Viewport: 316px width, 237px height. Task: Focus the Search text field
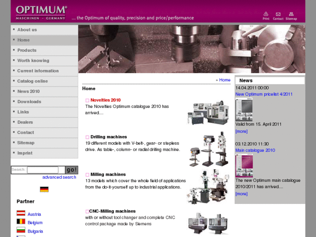click(x=43, y=170)
